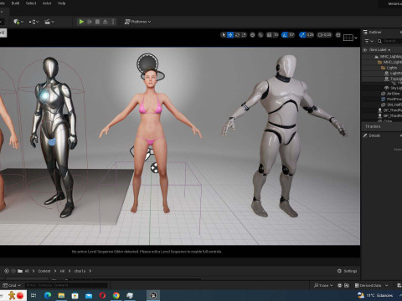Viewport: 402px width, 301px height.
Task: Open Microsoft Edge from taskbar
Action: 48,295
